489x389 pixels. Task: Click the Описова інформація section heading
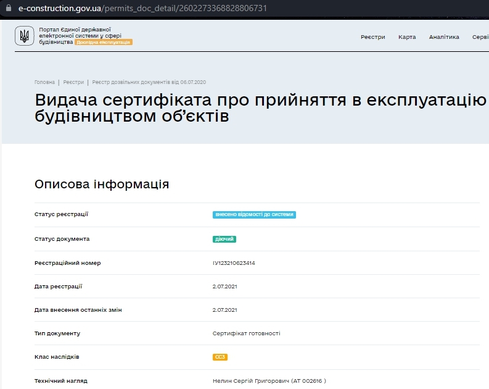pos(102,184)
